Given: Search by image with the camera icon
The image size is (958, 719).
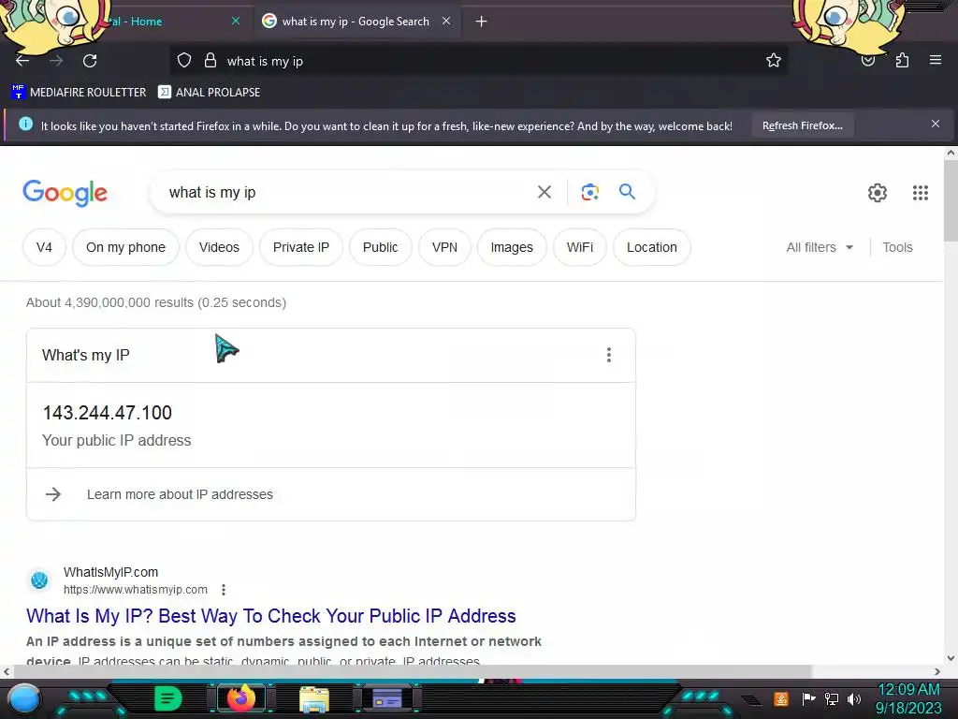Looking at the screenshot, I should (589, 192).
